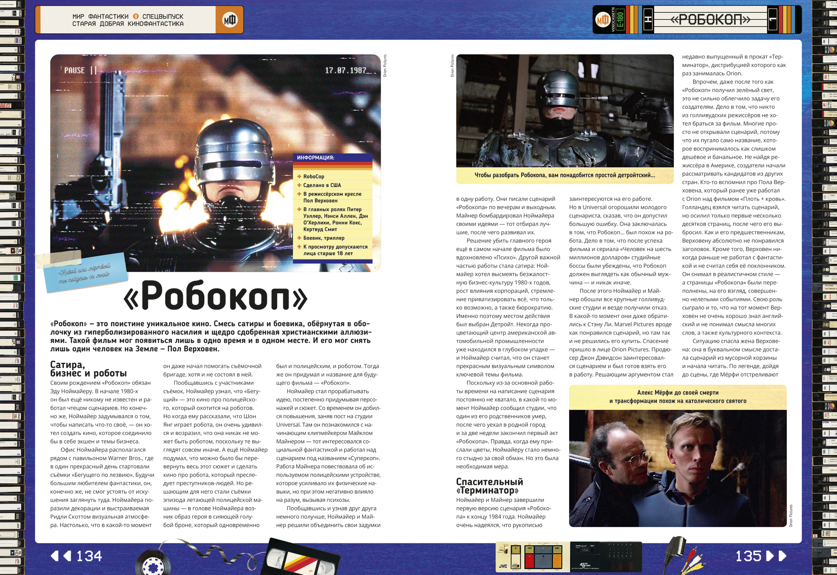
Task: Click the 'МИР ФАНТАСТИКИ СПЕЦВЫПУСК' header text
Action: click(128, 16)
